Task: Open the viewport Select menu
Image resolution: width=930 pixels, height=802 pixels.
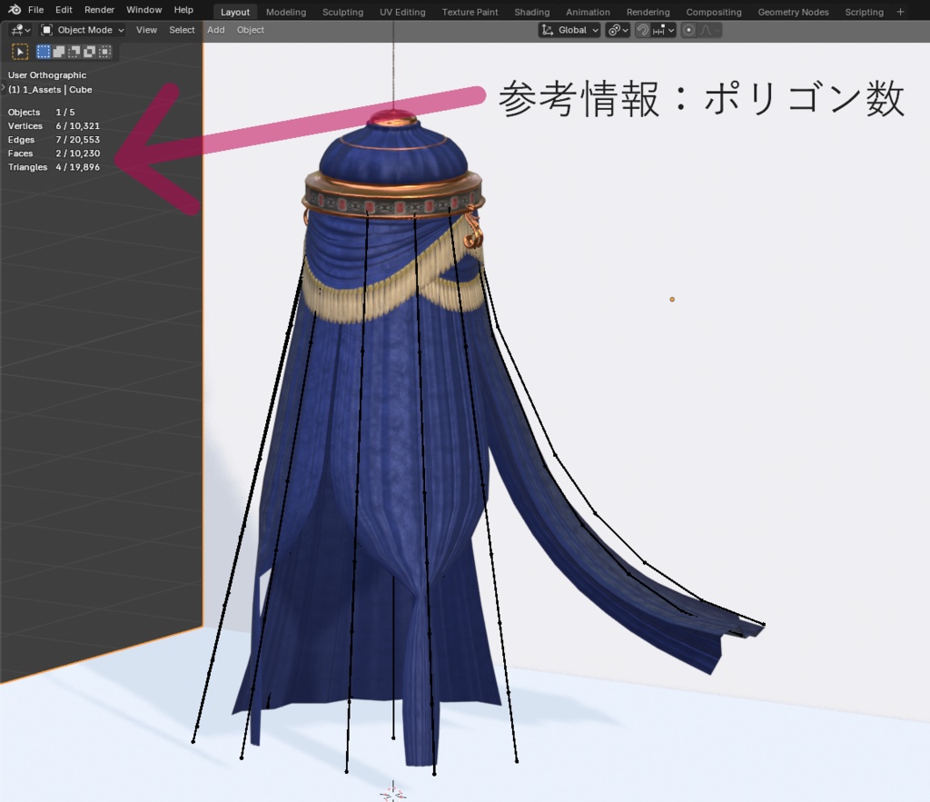Action: (x=182, y=30)
